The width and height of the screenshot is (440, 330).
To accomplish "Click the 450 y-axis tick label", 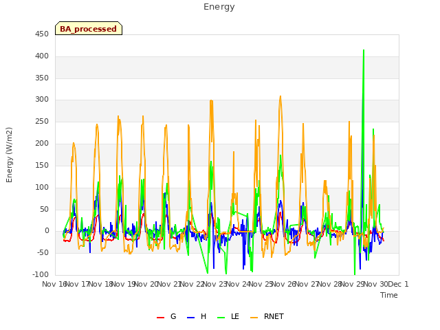I will click(x=42, y=34).
